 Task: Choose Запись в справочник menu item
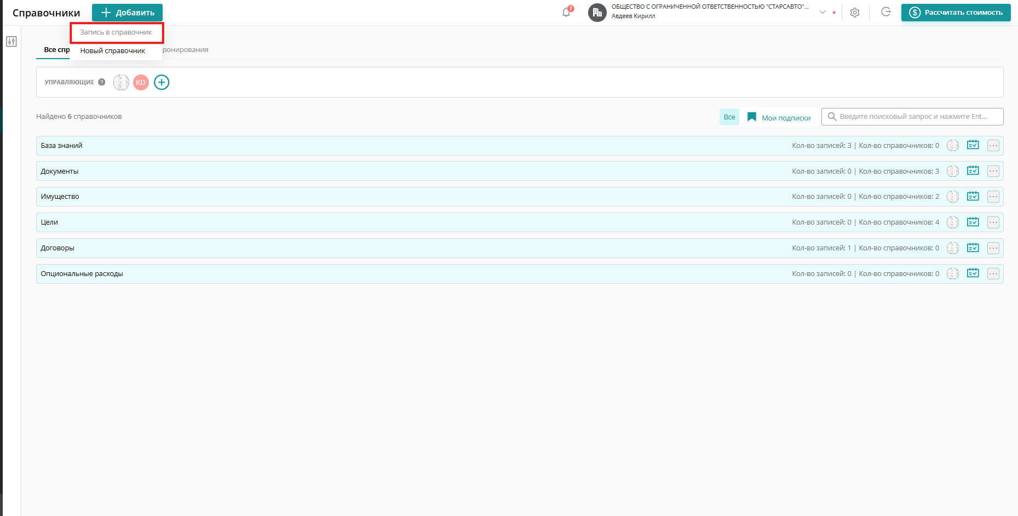point(116,32)
